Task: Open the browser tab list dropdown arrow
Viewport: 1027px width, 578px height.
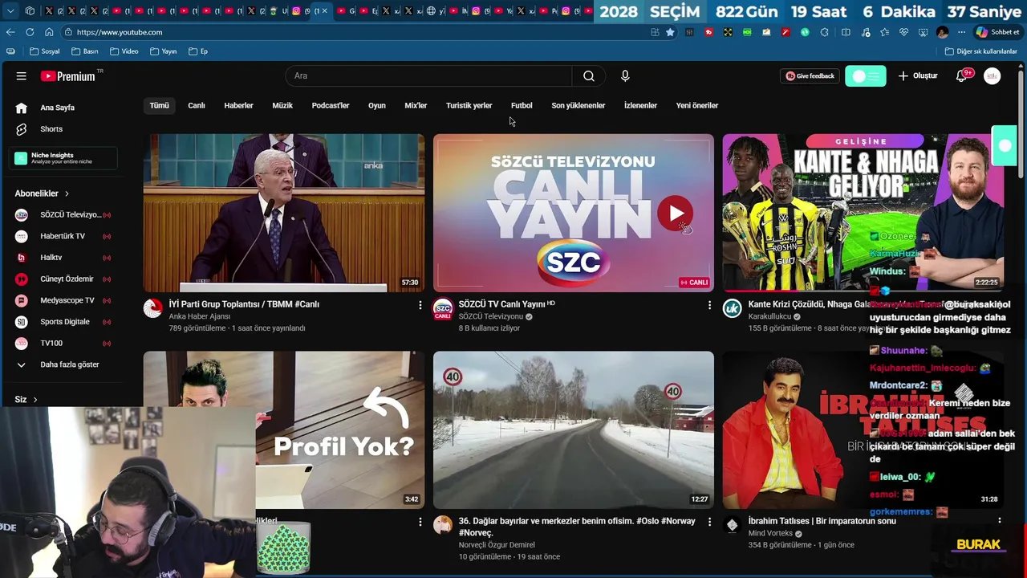Action: [x=10, y=11]
